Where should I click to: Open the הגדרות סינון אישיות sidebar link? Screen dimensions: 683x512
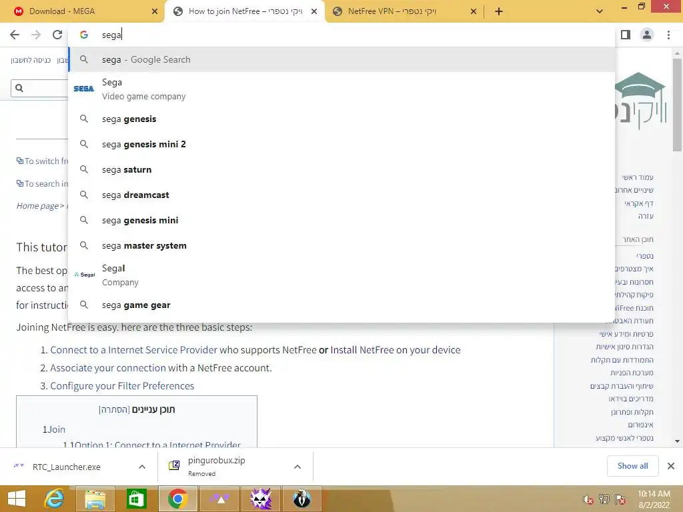point(624,347)
